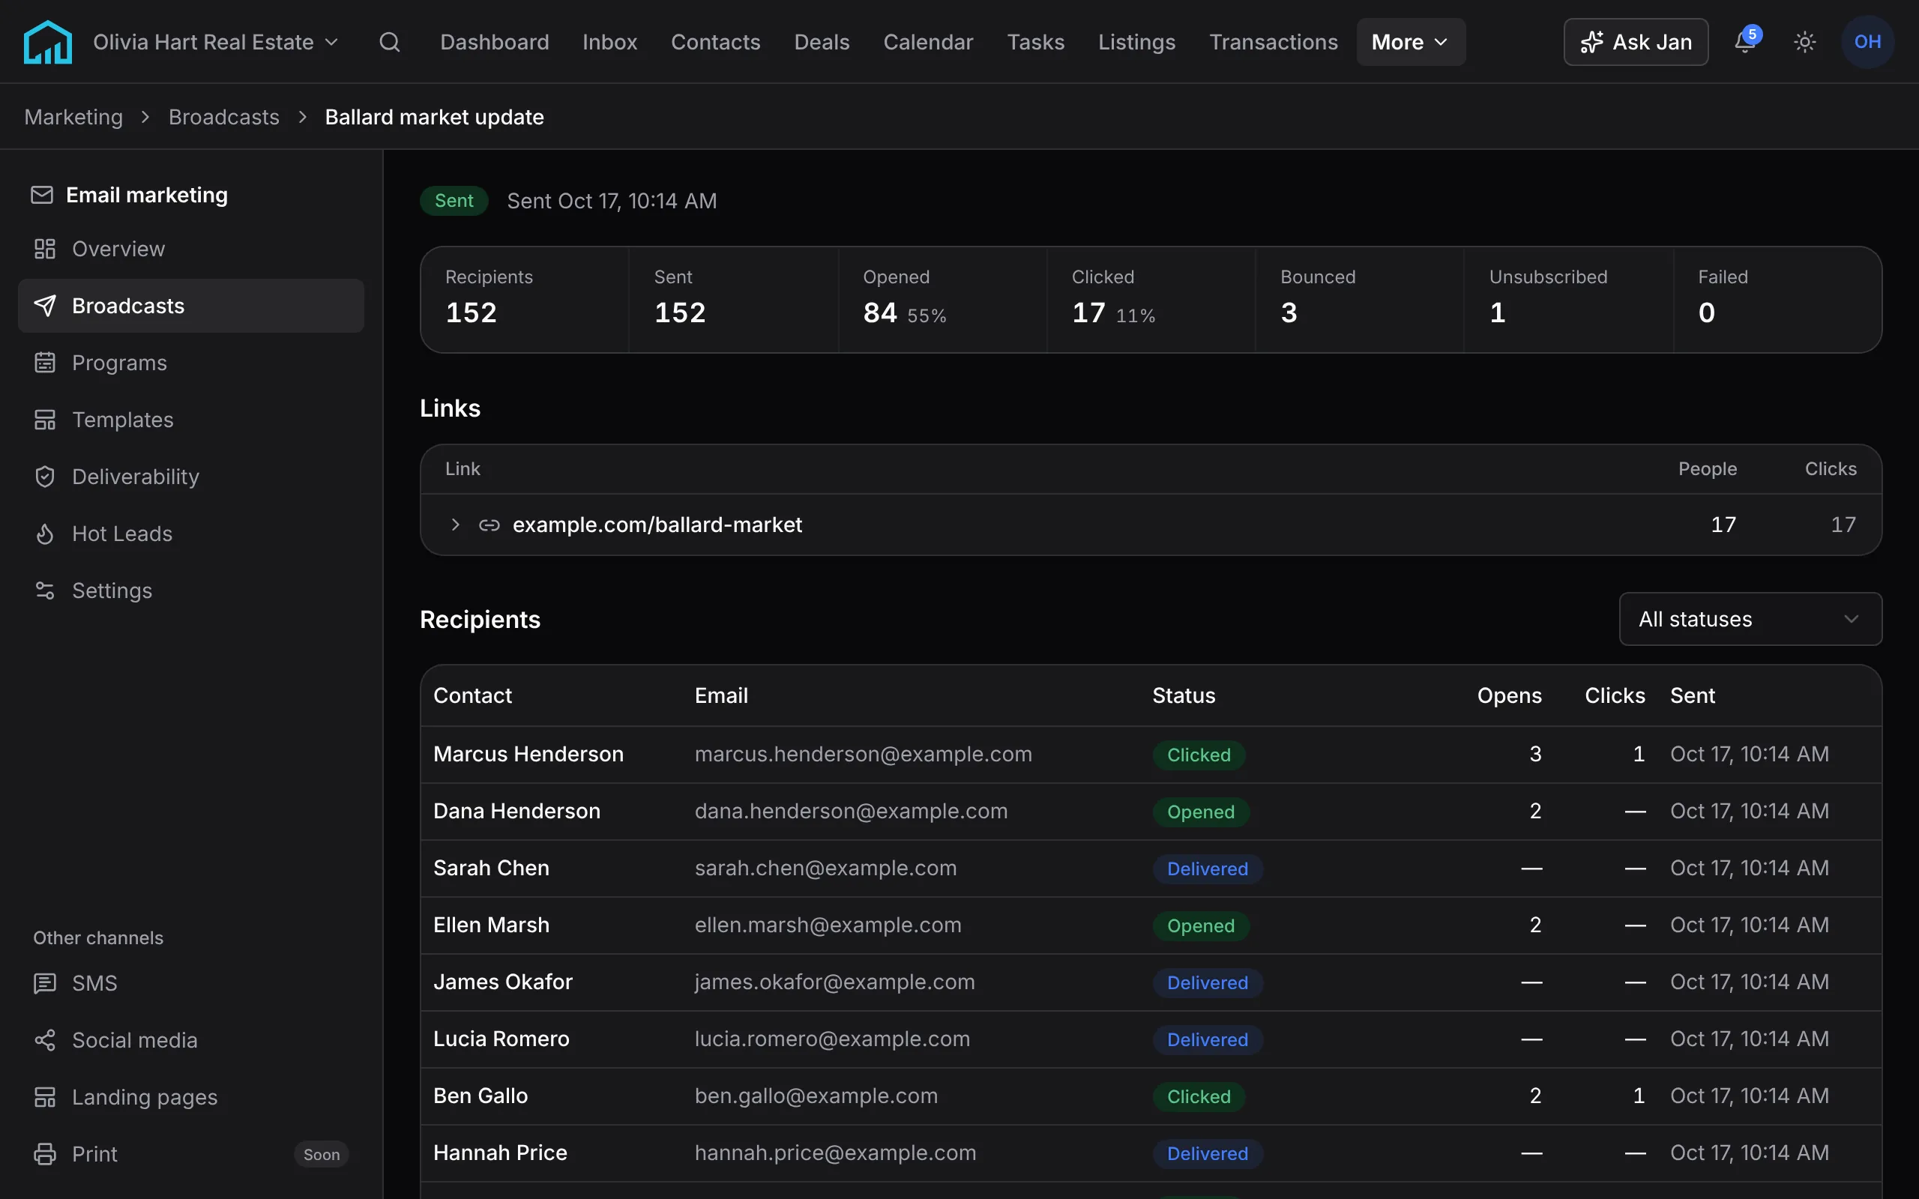Open Contacts in top navigation

coord(715,42)
